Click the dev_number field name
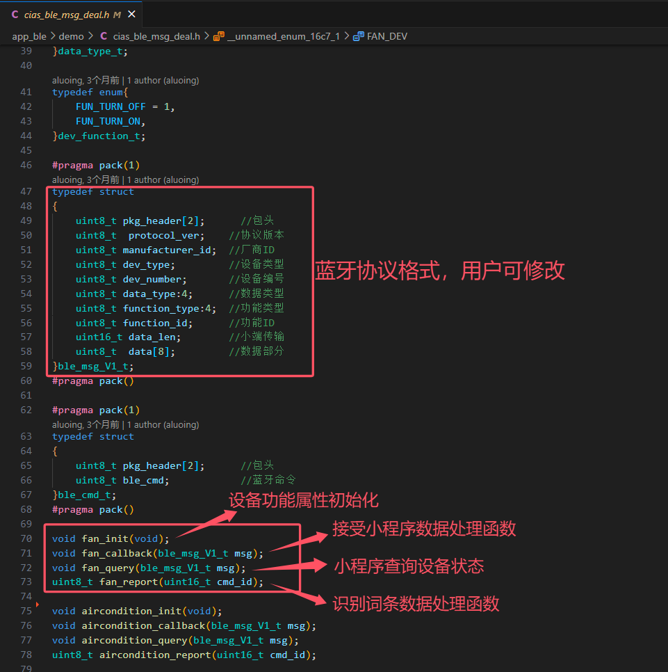 (152, 279)
